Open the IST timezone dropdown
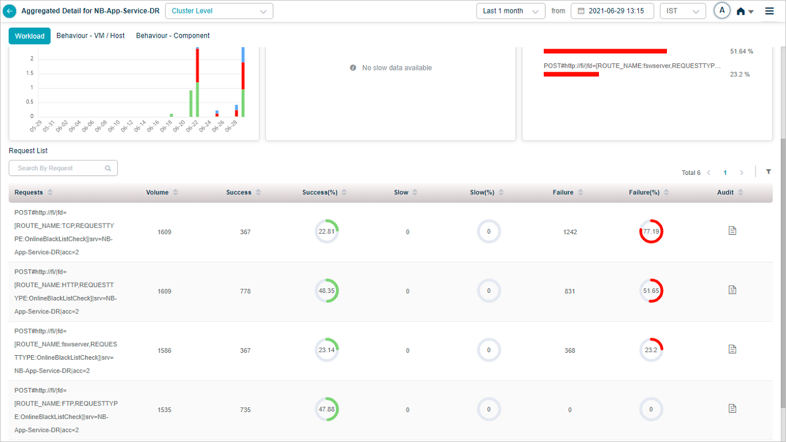The image size is (786, 442). (x=682, y=11)
